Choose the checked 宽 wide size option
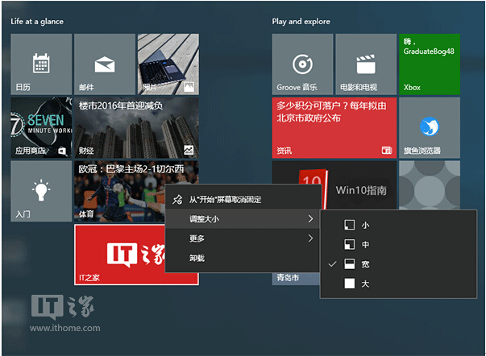Image resolution: width=486 pixels, height=356 pixels. 364,264
